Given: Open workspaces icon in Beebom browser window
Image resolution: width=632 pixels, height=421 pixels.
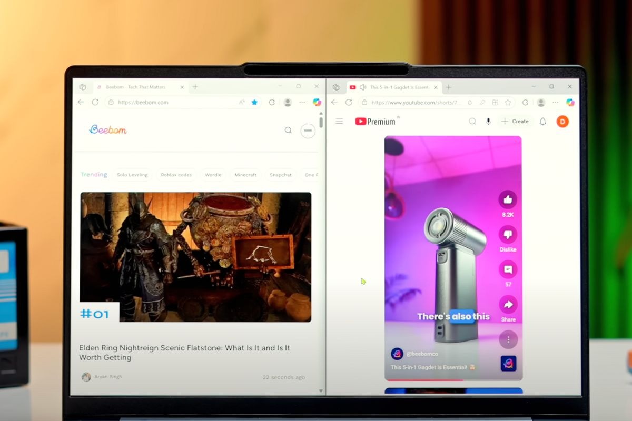Looking at the screenshot, I should pyautogui.click(x=83, y=87).
